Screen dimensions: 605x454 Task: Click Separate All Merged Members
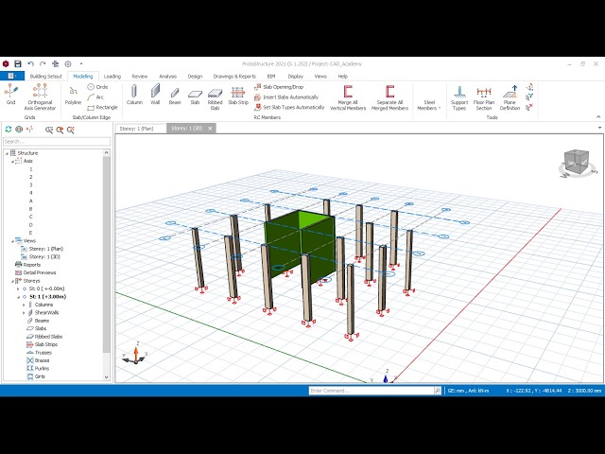389,97
